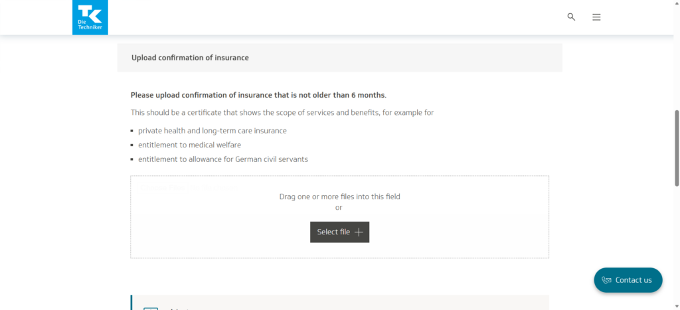The width and height of the screenshot is (680, 310).
Task: Select the "entitlement to medical welfare" bullet
Action: pyautogui.click(x=189, y=145)
